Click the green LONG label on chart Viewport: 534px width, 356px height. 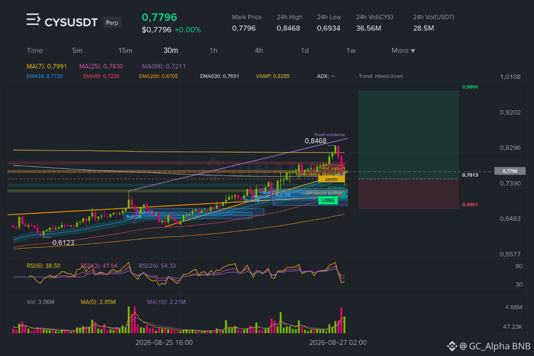click(328, 200)
